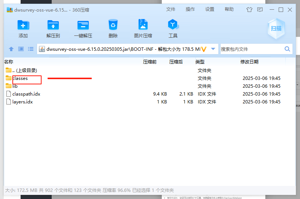Click the 解压到 (Extract to) icon
Viewport: 300px width, 199px height.
pos(53,26)
